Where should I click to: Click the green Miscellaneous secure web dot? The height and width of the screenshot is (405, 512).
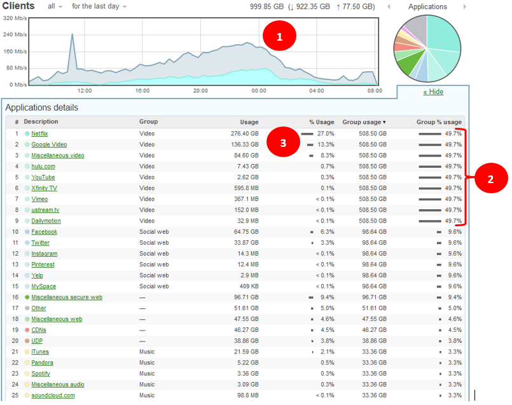[x=27, y=298]
